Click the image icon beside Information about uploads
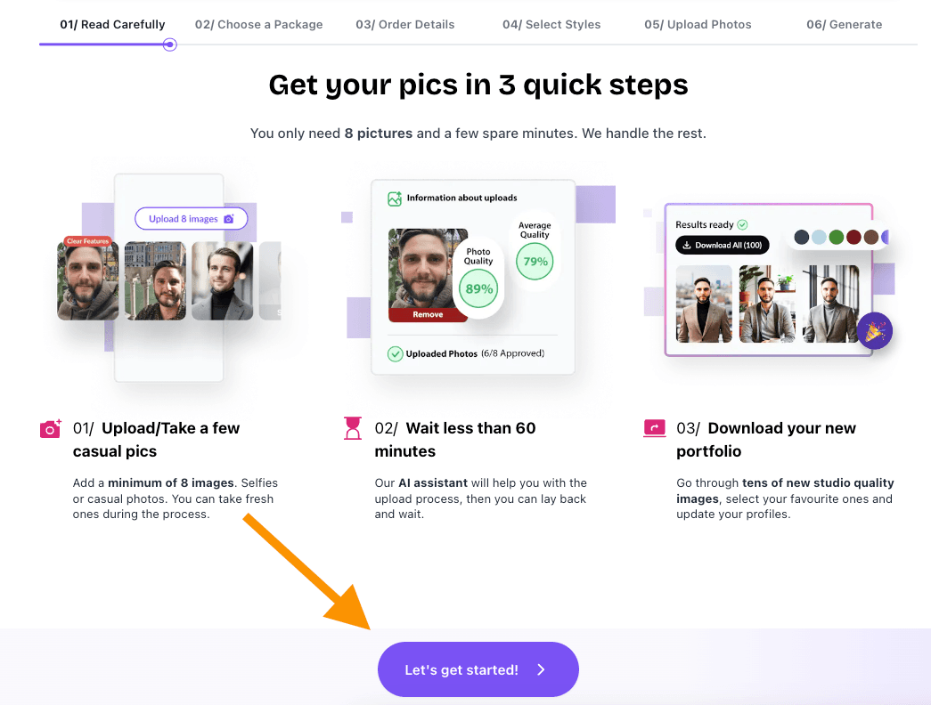This screenshot has height=705, width=931. coord(395,199)
